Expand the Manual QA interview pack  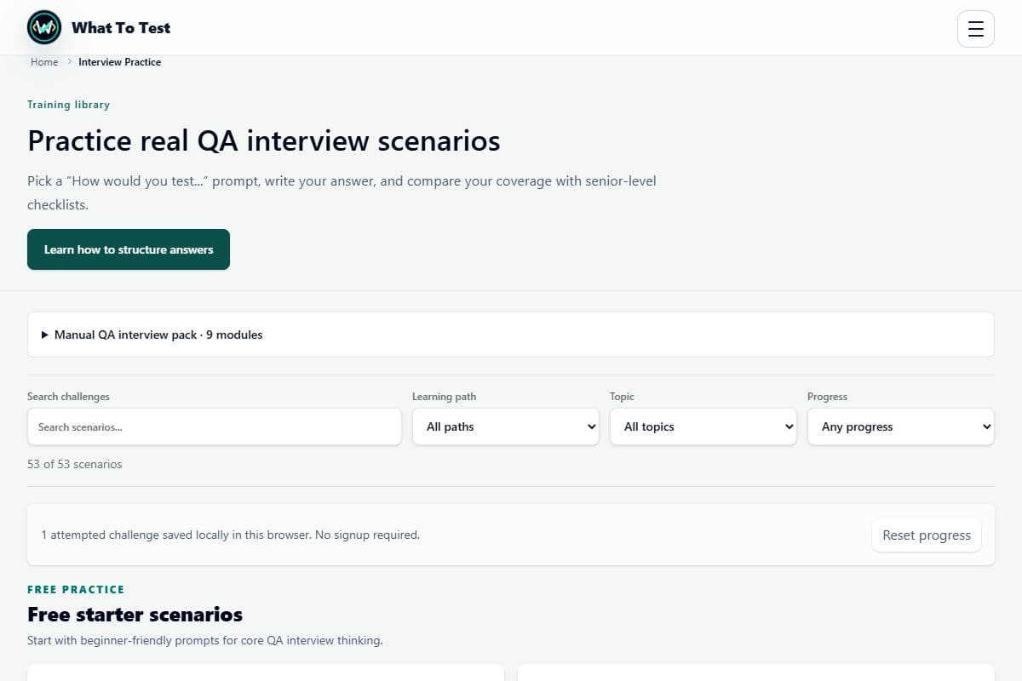[511, 335]
